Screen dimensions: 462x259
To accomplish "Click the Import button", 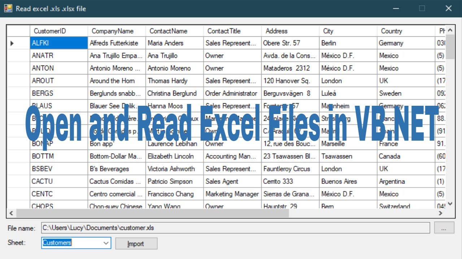I will point(136,244).
